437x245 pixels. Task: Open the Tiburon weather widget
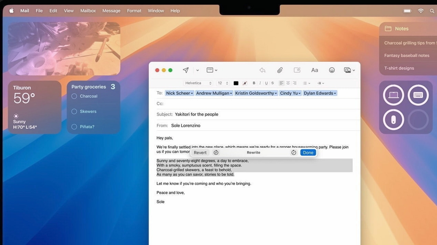click(x=35, y=107)
